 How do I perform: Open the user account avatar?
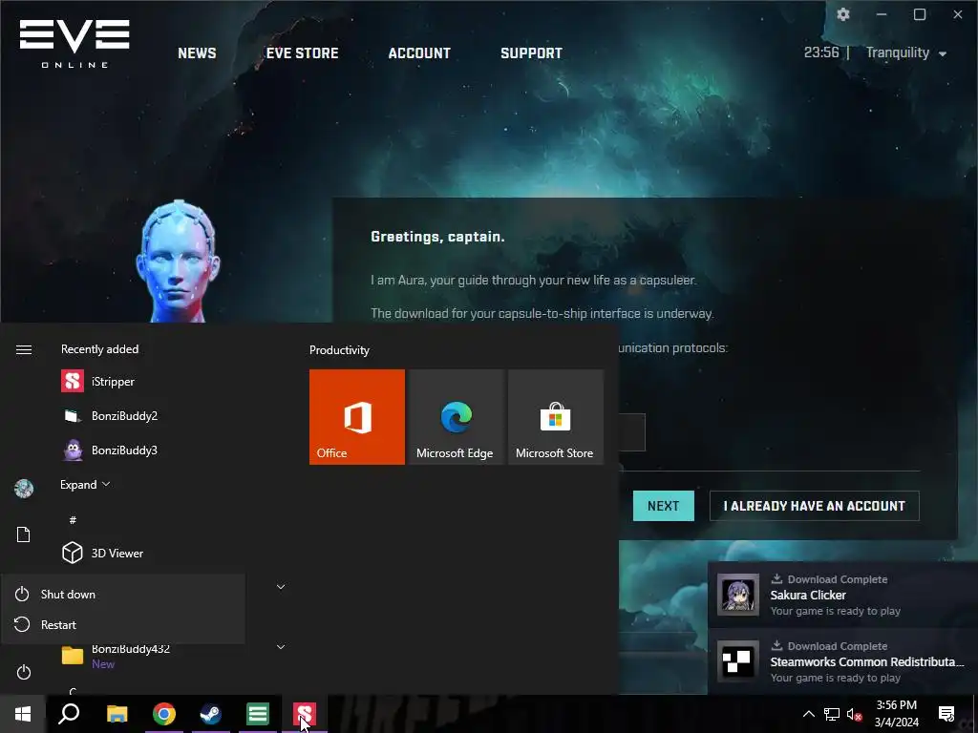pyautogui.click(x=24, y=489)
